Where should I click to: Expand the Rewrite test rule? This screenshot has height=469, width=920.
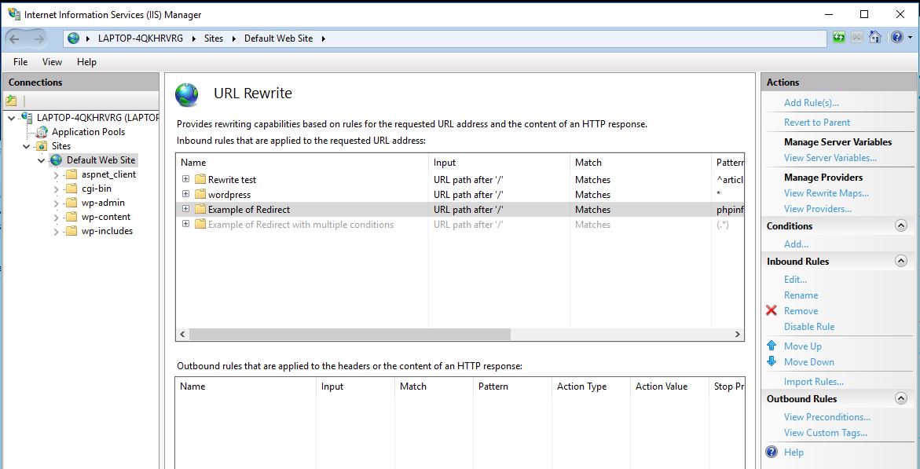pos(185,179)
